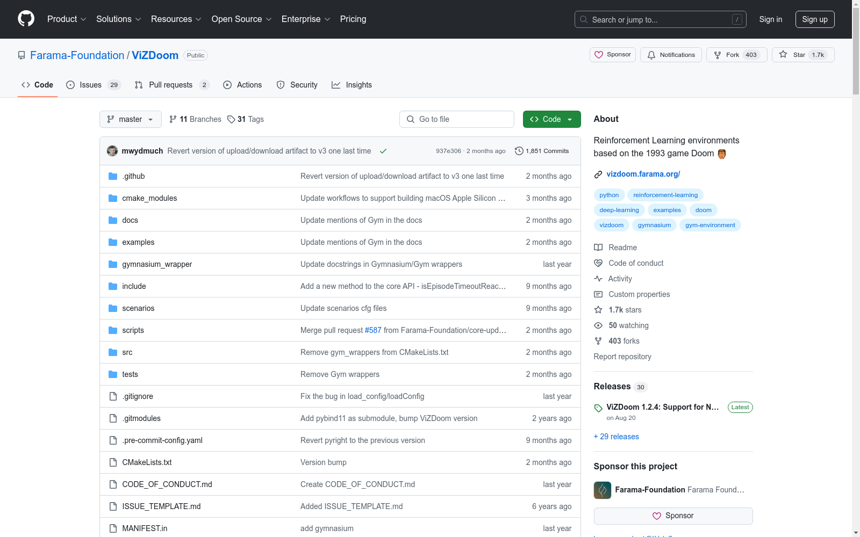Click the .gitignore file icon
This screenshot has height=537, width=860.
[x=113, y=396]
